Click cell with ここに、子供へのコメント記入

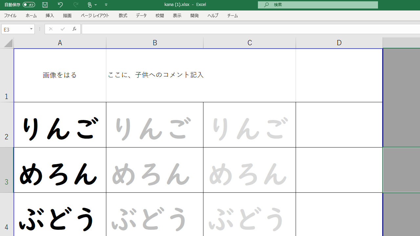pos(201,75)
